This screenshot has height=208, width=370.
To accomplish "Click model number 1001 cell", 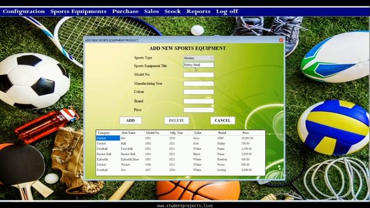I will [148, 138].
